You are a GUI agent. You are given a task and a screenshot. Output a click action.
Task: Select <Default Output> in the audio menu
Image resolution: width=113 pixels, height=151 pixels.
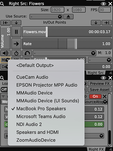(x=46, y=65)
